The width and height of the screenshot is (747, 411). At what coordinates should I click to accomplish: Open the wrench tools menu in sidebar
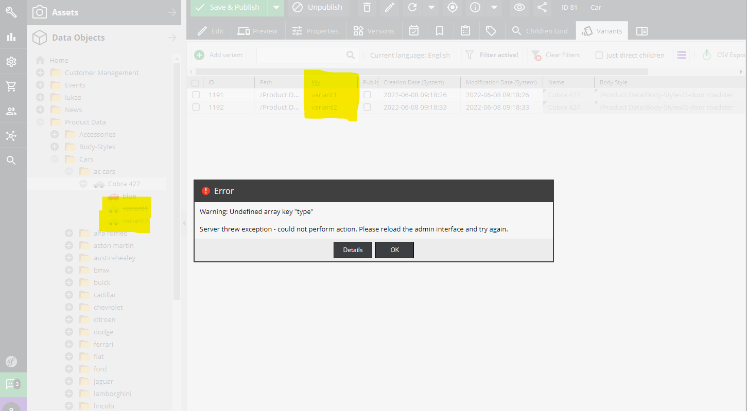coord(11,12)
